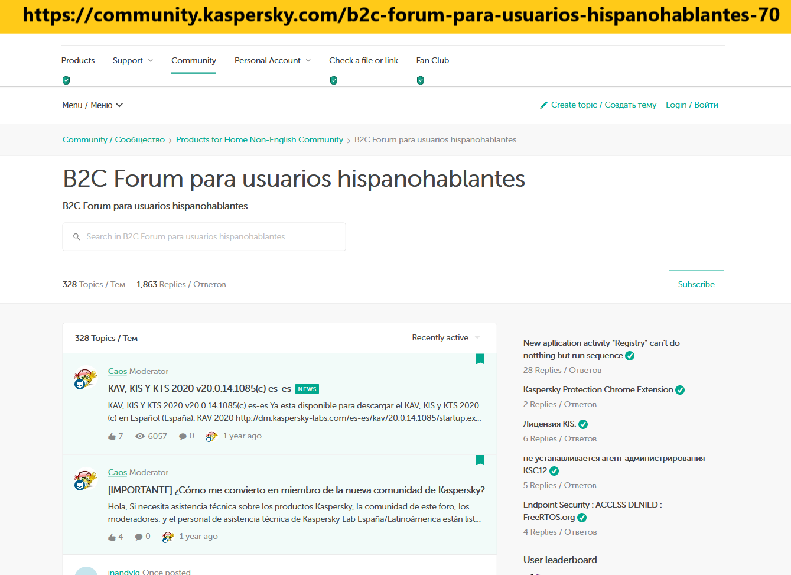Open the Products menu item
Image resolution: width=791 pixels, height=575 pixels.
[x=78, y=60]
